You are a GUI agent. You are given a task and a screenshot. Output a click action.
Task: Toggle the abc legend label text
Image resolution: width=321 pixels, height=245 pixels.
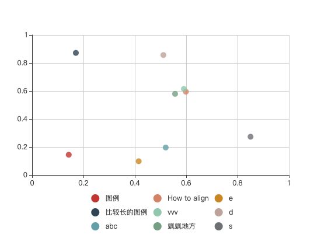[111, 226]
